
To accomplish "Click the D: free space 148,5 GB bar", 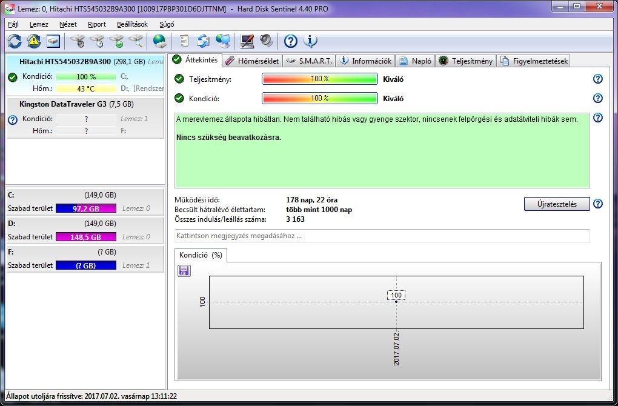I will pyautogui.click(x=86, y=237).
